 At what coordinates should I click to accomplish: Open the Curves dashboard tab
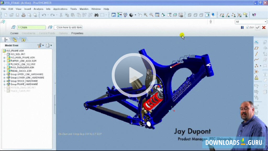(x=14, y=33)
